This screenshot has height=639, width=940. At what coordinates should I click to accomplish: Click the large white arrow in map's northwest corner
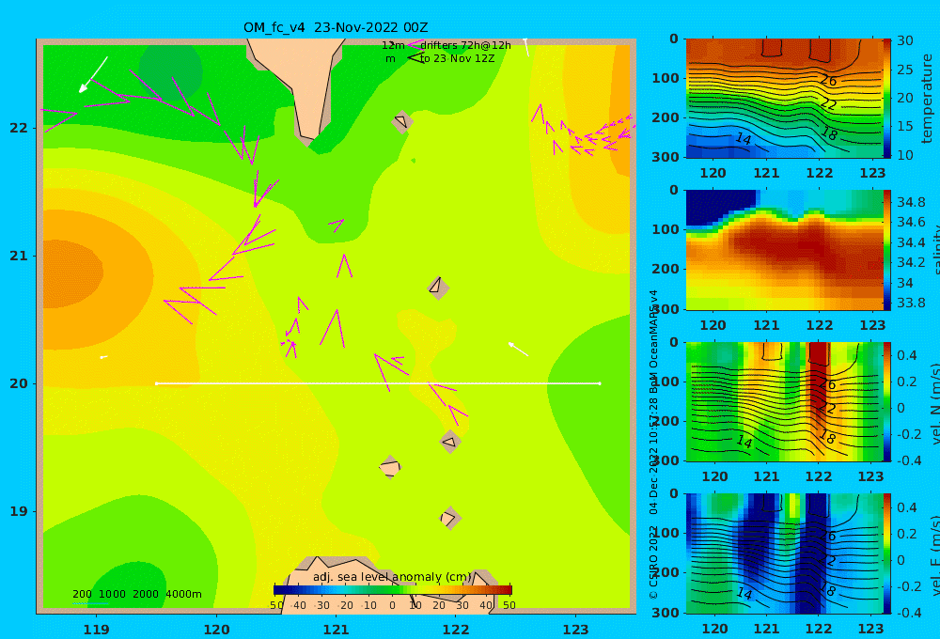coord(93,75)
